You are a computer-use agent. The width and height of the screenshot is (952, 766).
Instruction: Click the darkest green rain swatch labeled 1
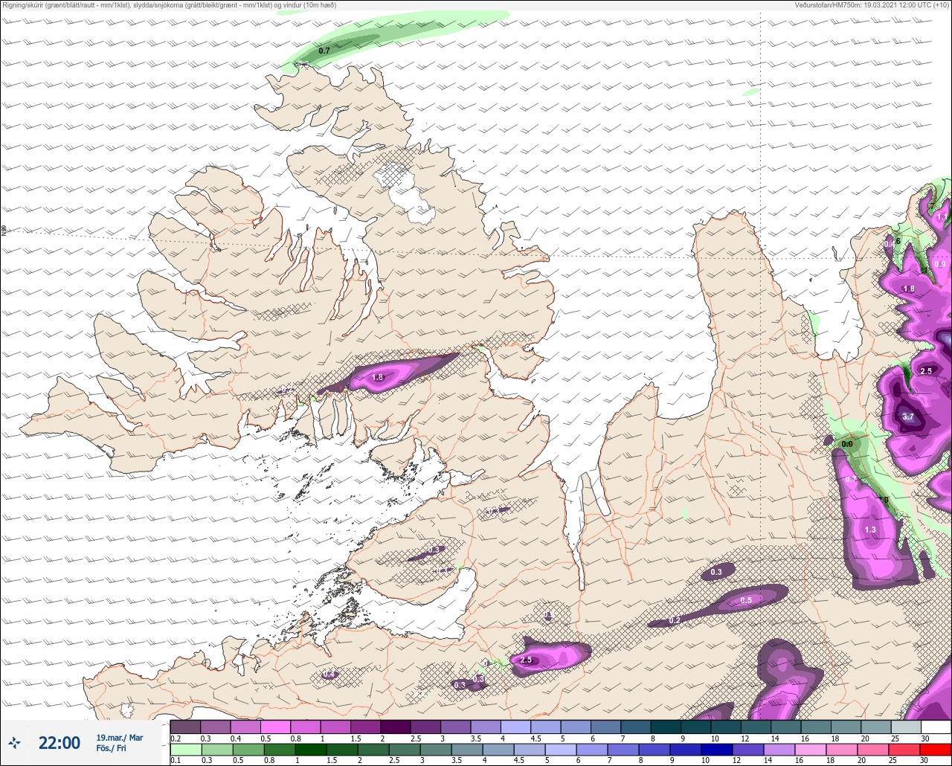coord(309,749)
